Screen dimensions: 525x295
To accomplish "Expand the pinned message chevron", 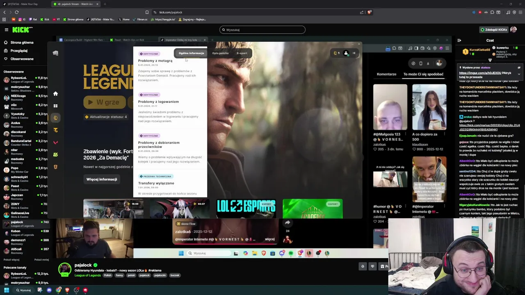I will 519,74.
